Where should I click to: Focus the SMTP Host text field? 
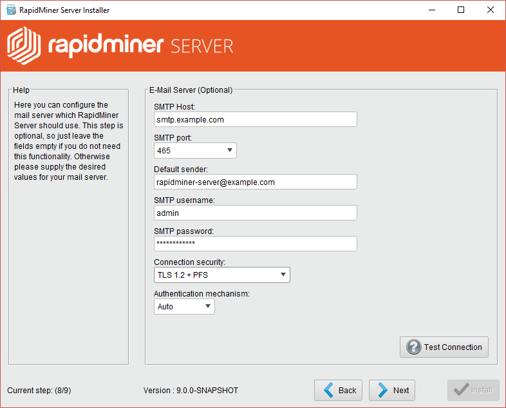coord(255,119)
